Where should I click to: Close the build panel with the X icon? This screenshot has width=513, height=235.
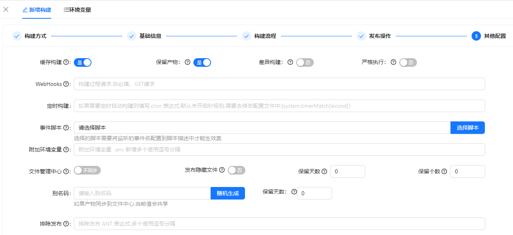coord(6,9)
